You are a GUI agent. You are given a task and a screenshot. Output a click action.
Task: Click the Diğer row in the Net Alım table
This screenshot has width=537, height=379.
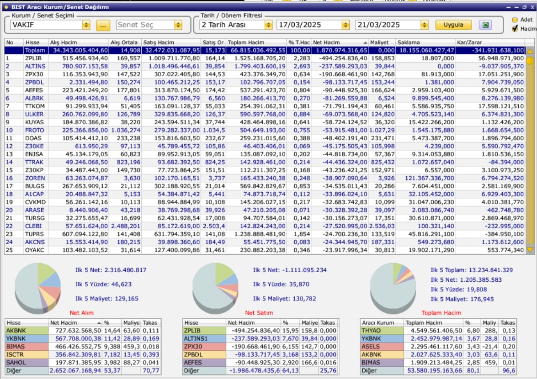pos(83,370)
